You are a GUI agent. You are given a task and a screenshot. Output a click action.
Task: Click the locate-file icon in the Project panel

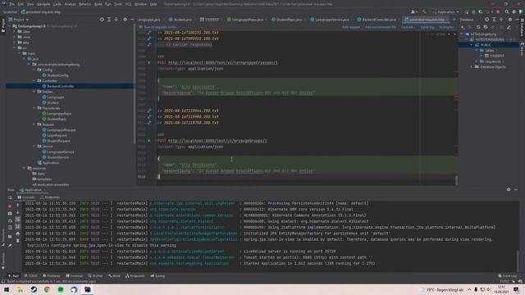pyautogui.click(x=102, y=20)
